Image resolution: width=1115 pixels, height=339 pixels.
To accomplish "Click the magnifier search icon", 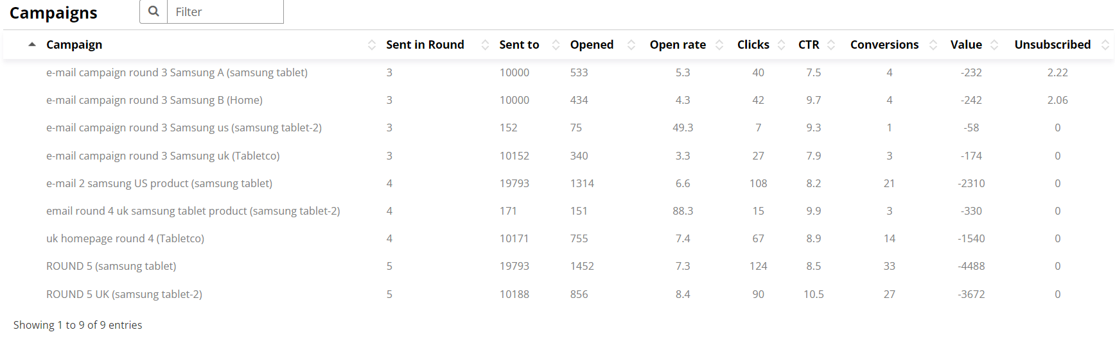I will pos(154,12).
